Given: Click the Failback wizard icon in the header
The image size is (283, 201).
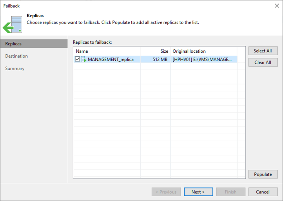Looking at the screenshot, I should point(13,24).
